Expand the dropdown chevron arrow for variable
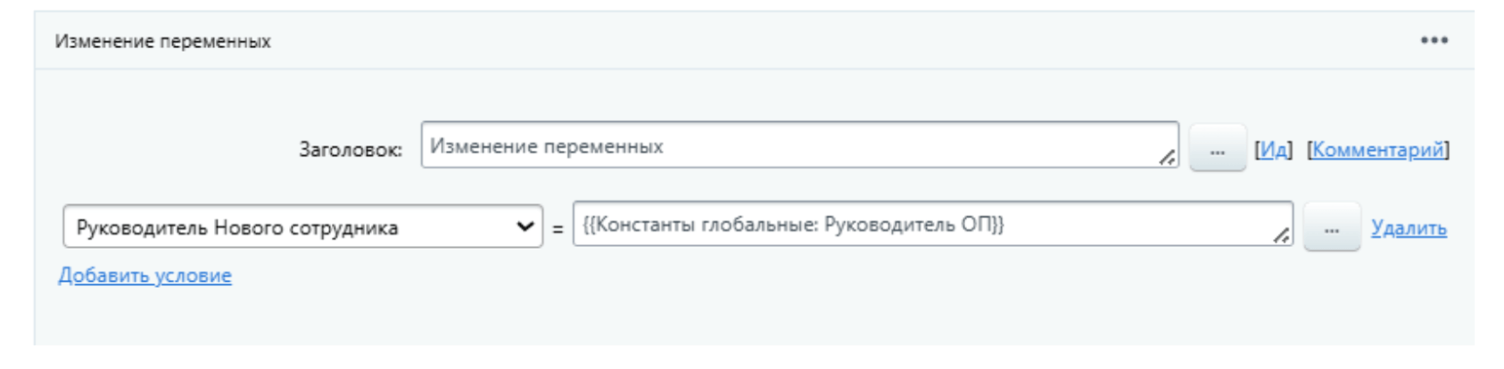 pos(525,226)
